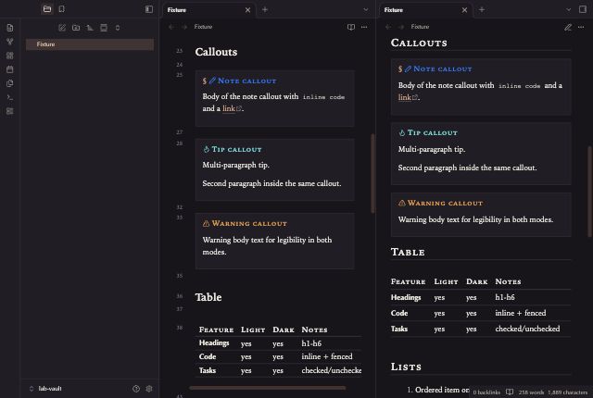Open command palette from ribbon
This screenshot has height=398, width=593.
pyautogui.click(x=10, y=97)
